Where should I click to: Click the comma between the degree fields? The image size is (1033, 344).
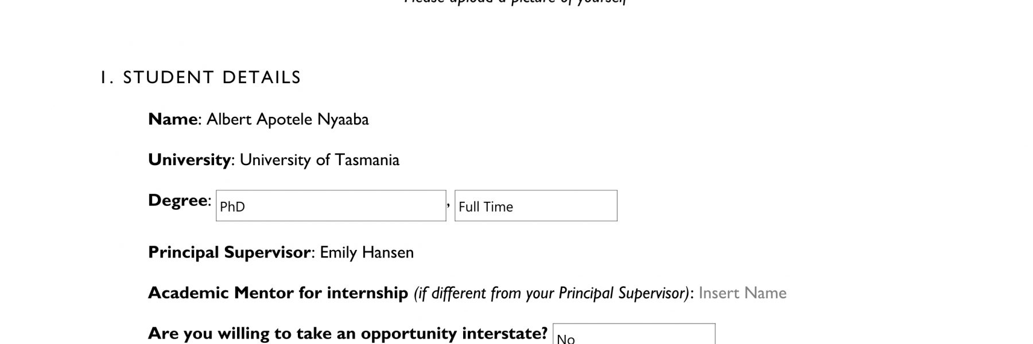(449, 205)
